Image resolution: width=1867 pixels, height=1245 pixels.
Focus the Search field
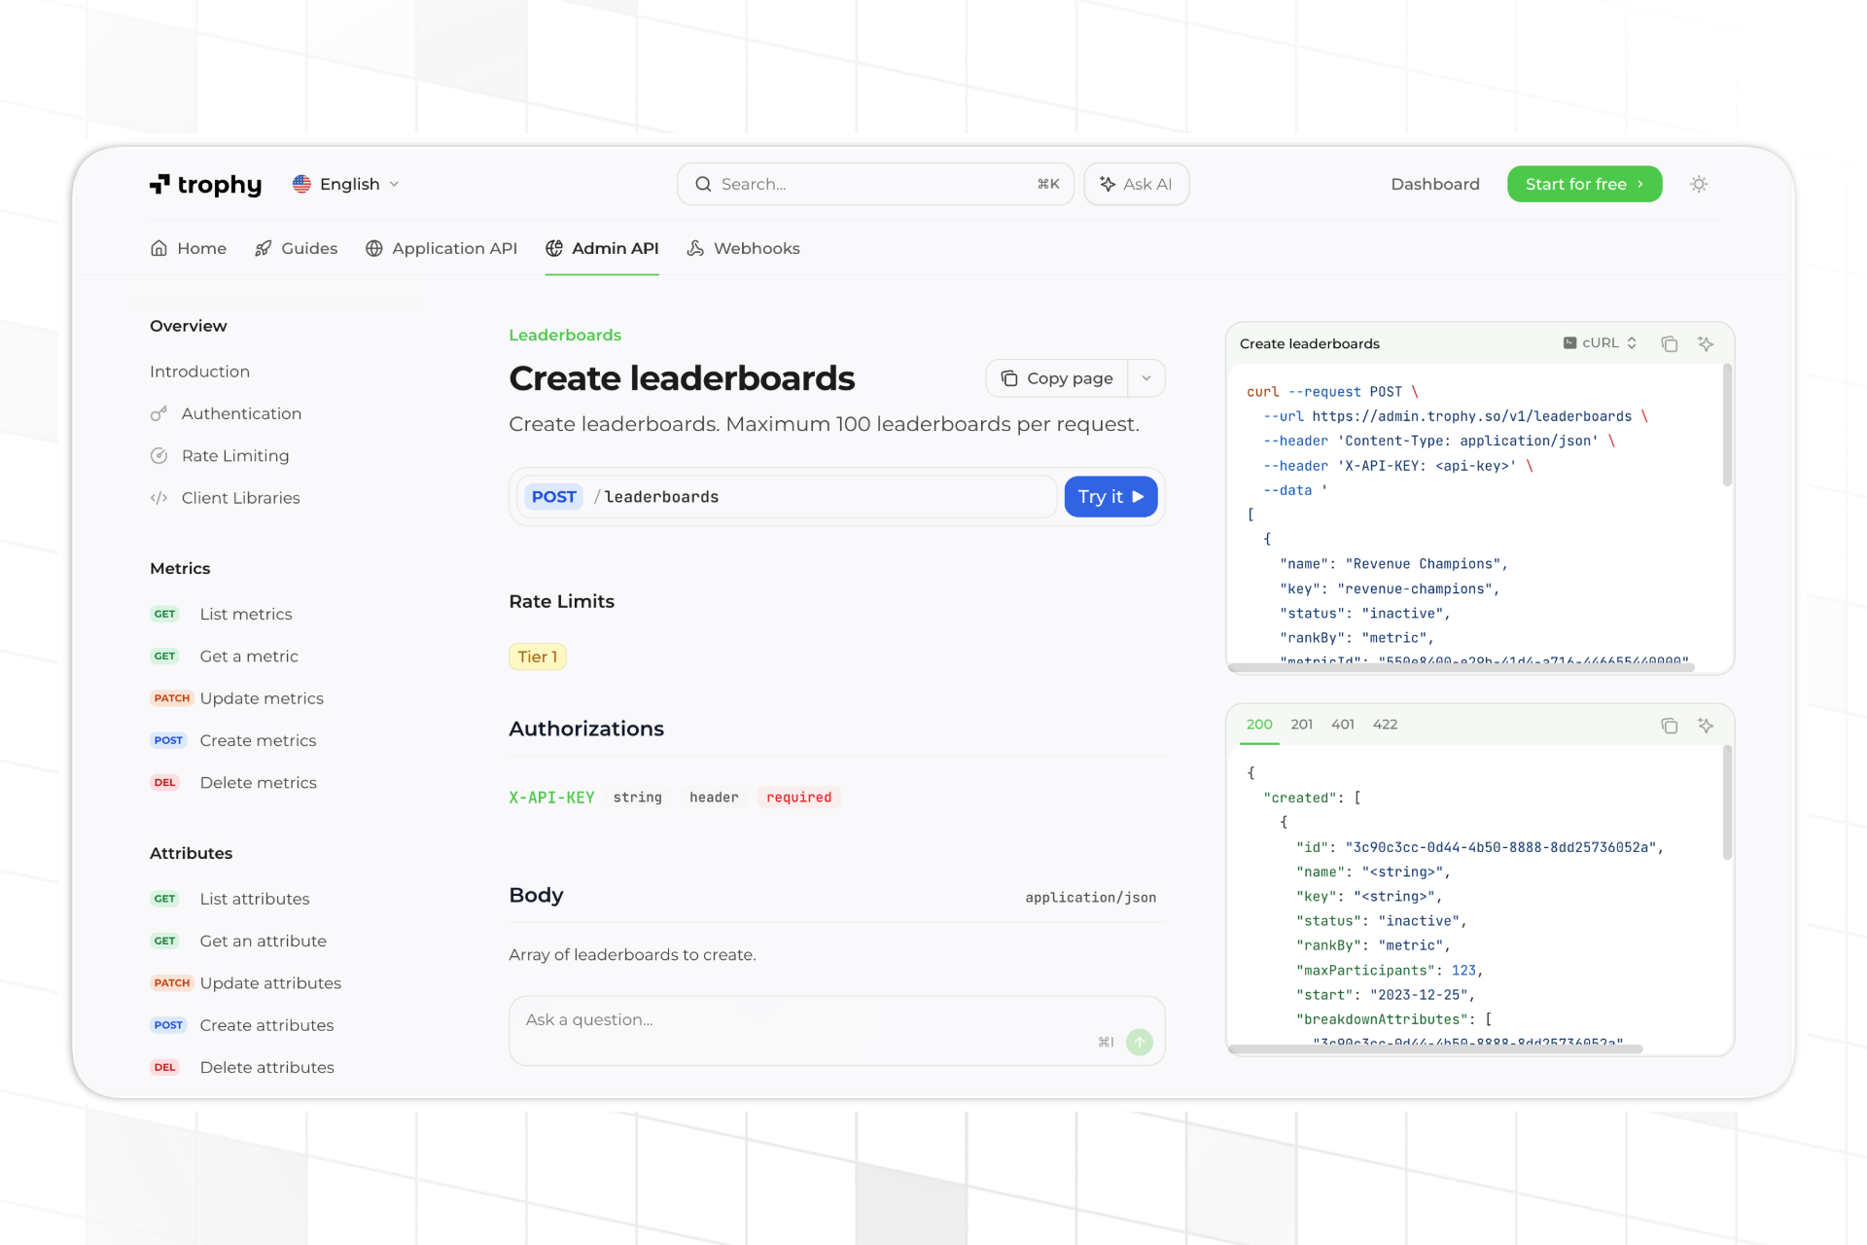(875, 184)
